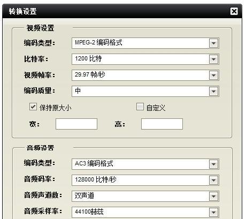Click the 1200 比特 combo box field
Screen dimensions: 246x219
pyautogui.click(x=145, y=59)
